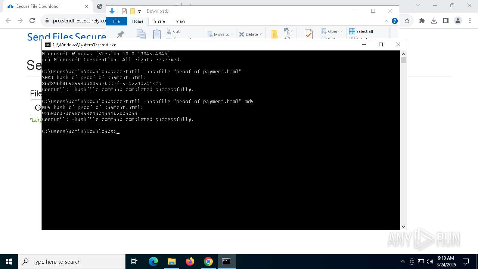The height and width of the screenshot is (269, 478).
Task: Show hidden system tray icons
Action: point(403,262)
